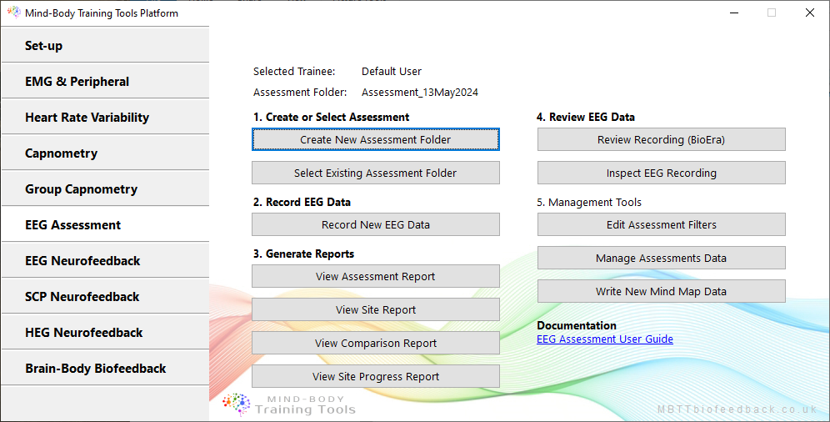Image resolution: width=830 pixels, height=422 pixels.
Task: Click Write New Mind Map Data
Action: point(661,291)
